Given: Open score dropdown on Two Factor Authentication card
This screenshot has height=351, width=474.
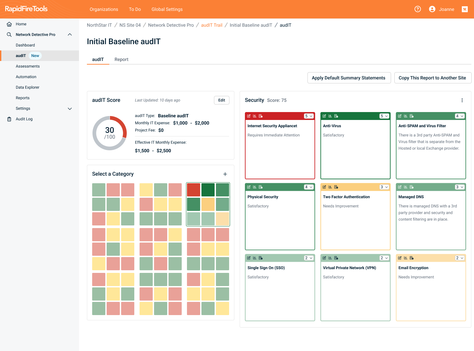Looking at the screenshot, I should click(x=384, y=187).
